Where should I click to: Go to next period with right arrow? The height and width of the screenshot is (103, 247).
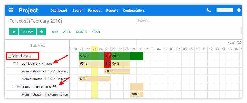point(41,32)
